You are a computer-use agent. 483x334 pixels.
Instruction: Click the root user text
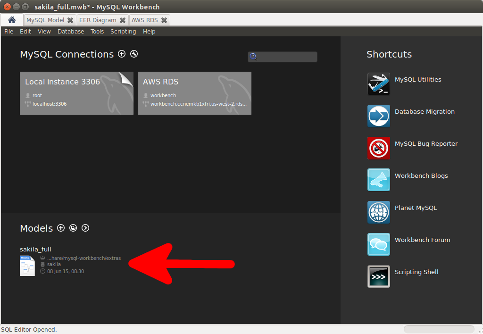click(37, 95)
